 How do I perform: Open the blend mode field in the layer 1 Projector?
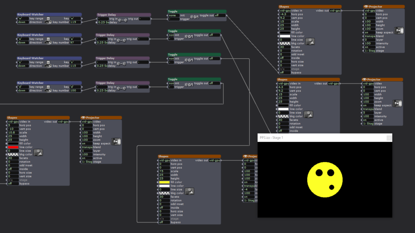87,147
